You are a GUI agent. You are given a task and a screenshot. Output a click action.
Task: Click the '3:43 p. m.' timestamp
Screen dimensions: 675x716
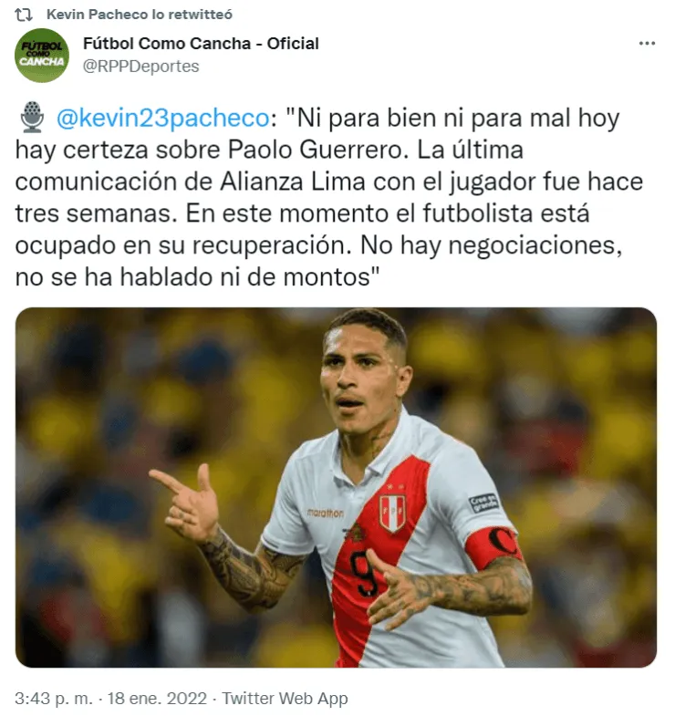pos(54,698)
